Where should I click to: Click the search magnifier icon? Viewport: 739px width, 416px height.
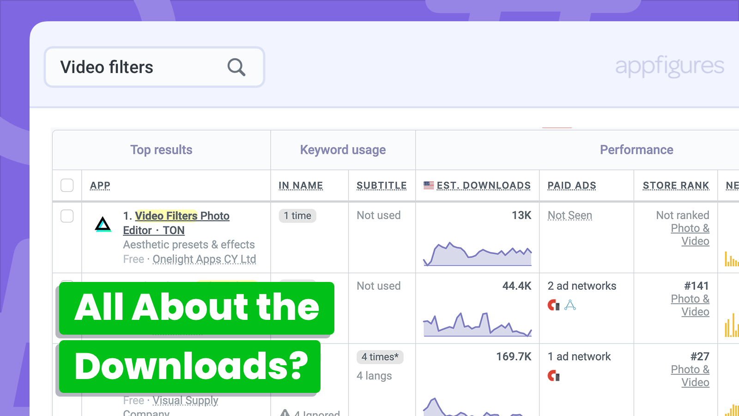point(236,67)
